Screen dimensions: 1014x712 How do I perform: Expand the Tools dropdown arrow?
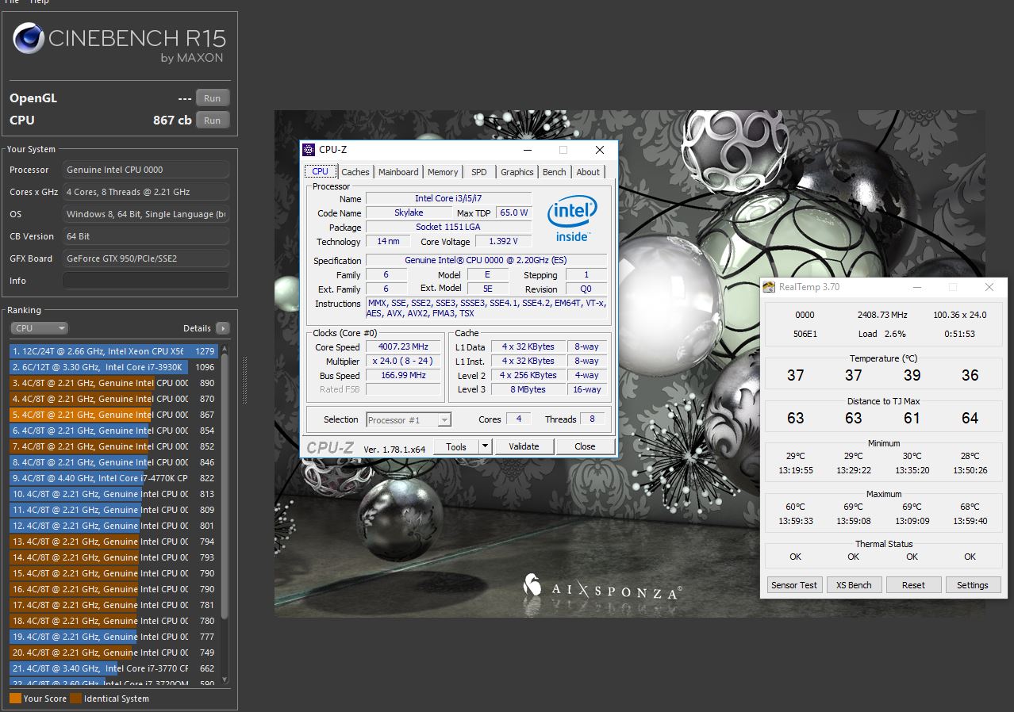click(486, 446)
